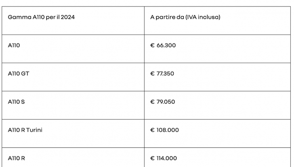Click the euro symbol before 114.000
The height and width of the screenshot is (167, 294).
tap(152, 158)
